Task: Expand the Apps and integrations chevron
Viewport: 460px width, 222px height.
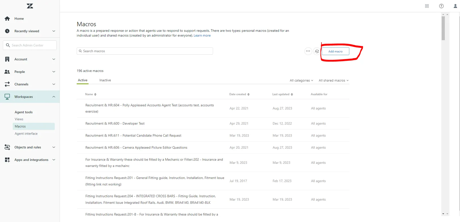Action: tap(54, 160)
